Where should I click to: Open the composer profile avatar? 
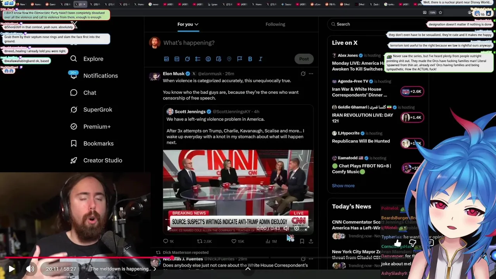click(x=155, y=43)
